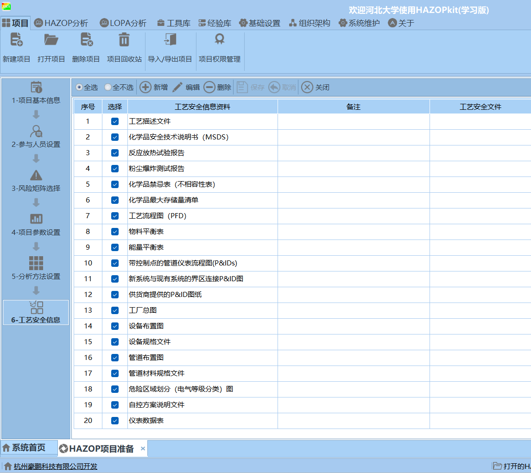Open the LOPA分析 ribbon tab
This screenshot has height=473, width=531.
(123, 23)
